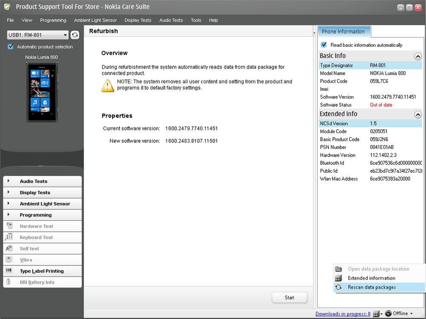
Task: Click the refresh connection icon beside USB1
Action: [75, 35]
